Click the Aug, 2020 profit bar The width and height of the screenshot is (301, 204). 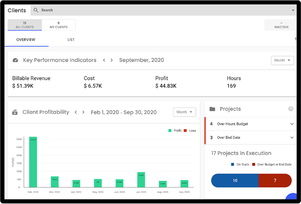coord(163,184)
